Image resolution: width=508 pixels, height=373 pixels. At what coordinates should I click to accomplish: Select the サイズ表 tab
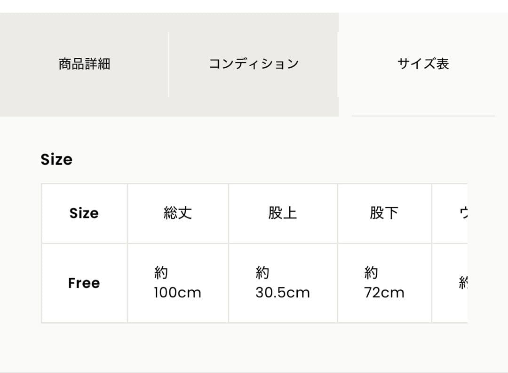[x=423, y=64]
